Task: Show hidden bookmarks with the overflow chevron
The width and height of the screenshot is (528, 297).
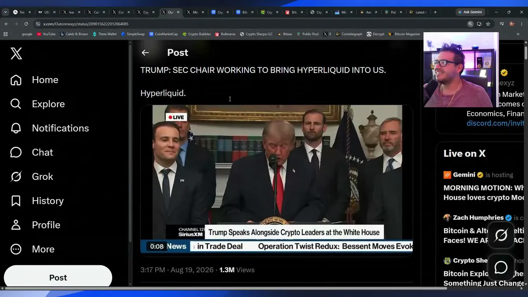Action: 518,34
